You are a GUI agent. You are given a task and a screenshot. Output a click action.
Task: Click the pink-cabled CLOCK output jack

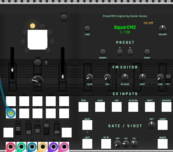11,147
